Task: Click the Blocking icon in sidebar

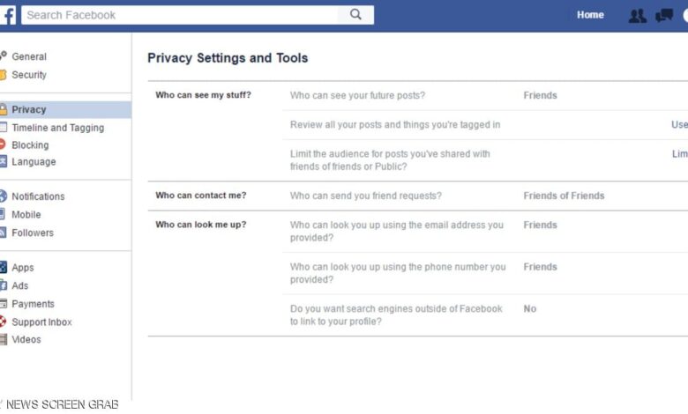Action: tap(3, 144)
